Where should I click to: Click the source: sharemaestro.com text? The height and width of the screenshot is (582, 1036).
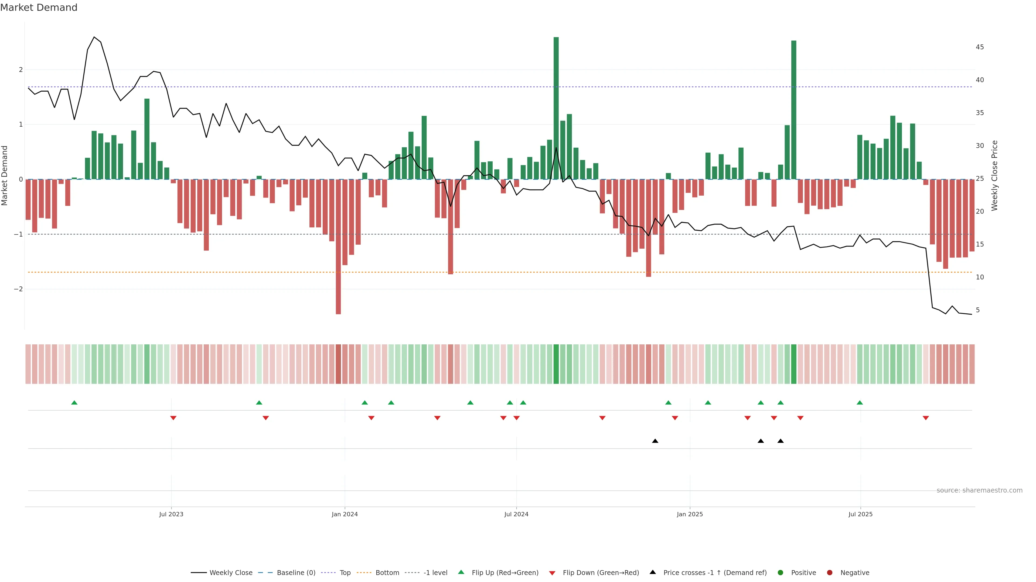click(979, 490)
